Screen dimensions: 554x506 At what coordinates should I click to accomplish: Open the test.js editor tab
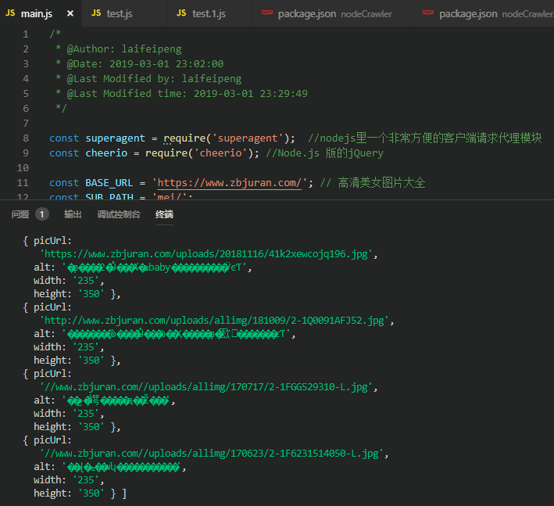tap(123, 13)
